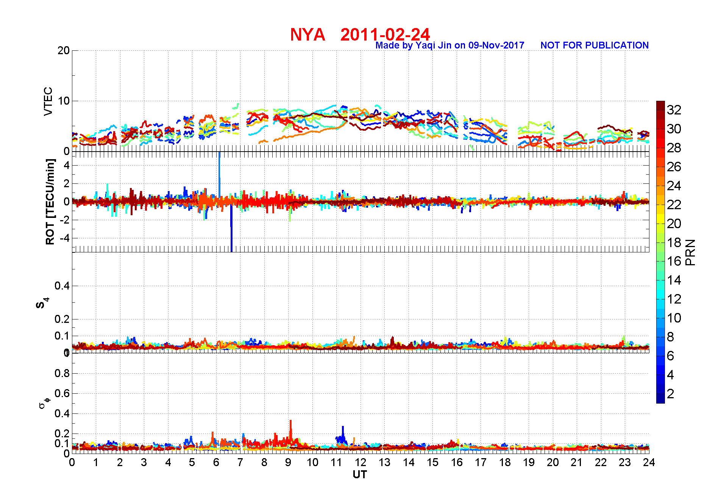This screenshot has height=504, width=721.
Task: Click the x-axis tick label 24
Action: tap(649, 462)
